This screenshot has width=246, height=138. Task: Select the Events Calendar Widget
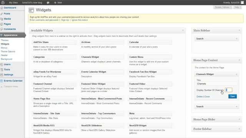pos(102,72)
